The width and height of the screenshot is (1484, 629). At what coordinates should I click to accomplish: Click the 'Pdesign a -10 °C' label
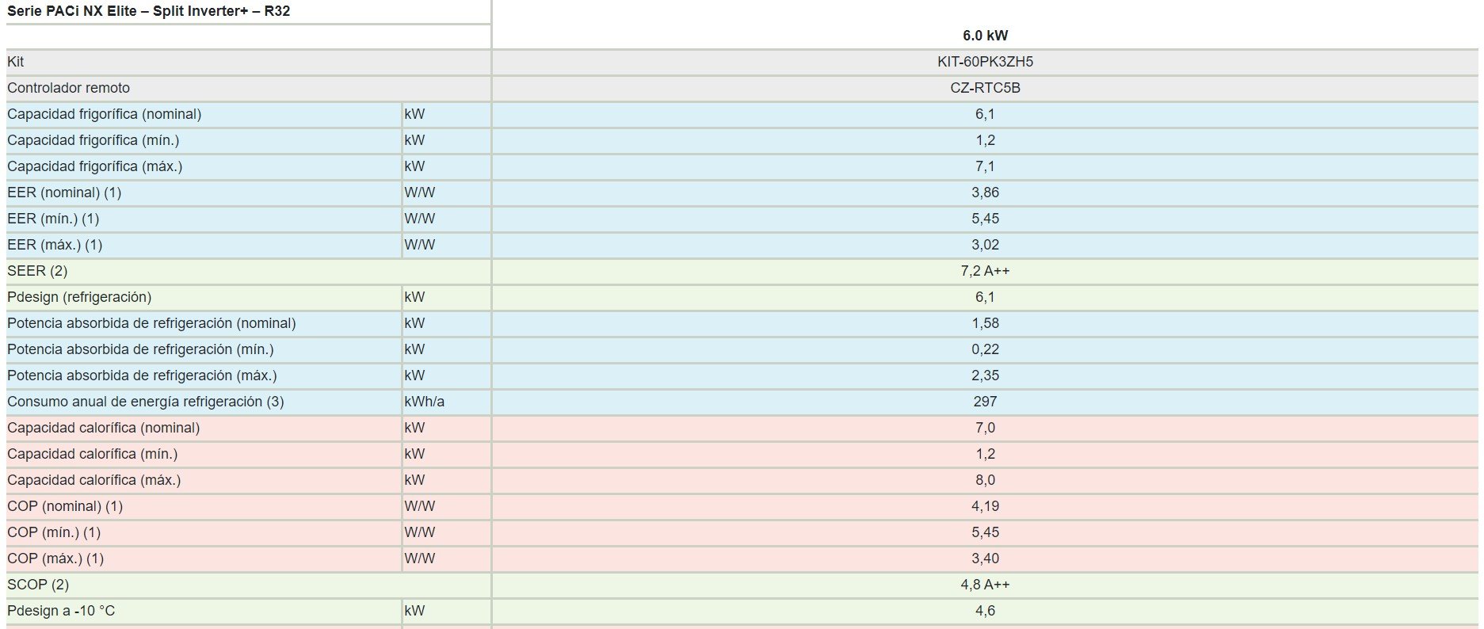[61, 611]
